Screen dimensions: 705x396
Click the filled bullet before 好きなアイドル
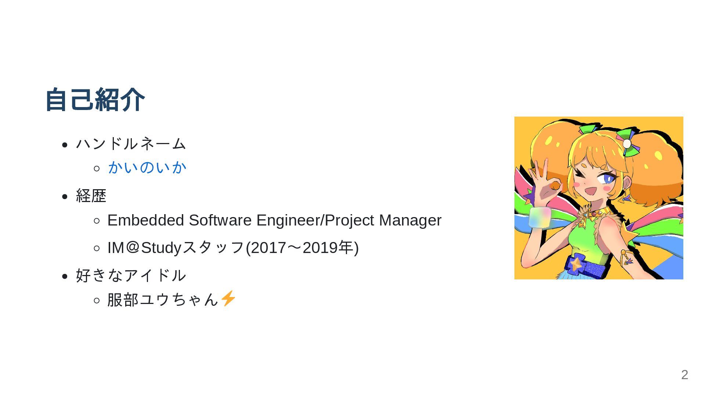coord(65,276)
